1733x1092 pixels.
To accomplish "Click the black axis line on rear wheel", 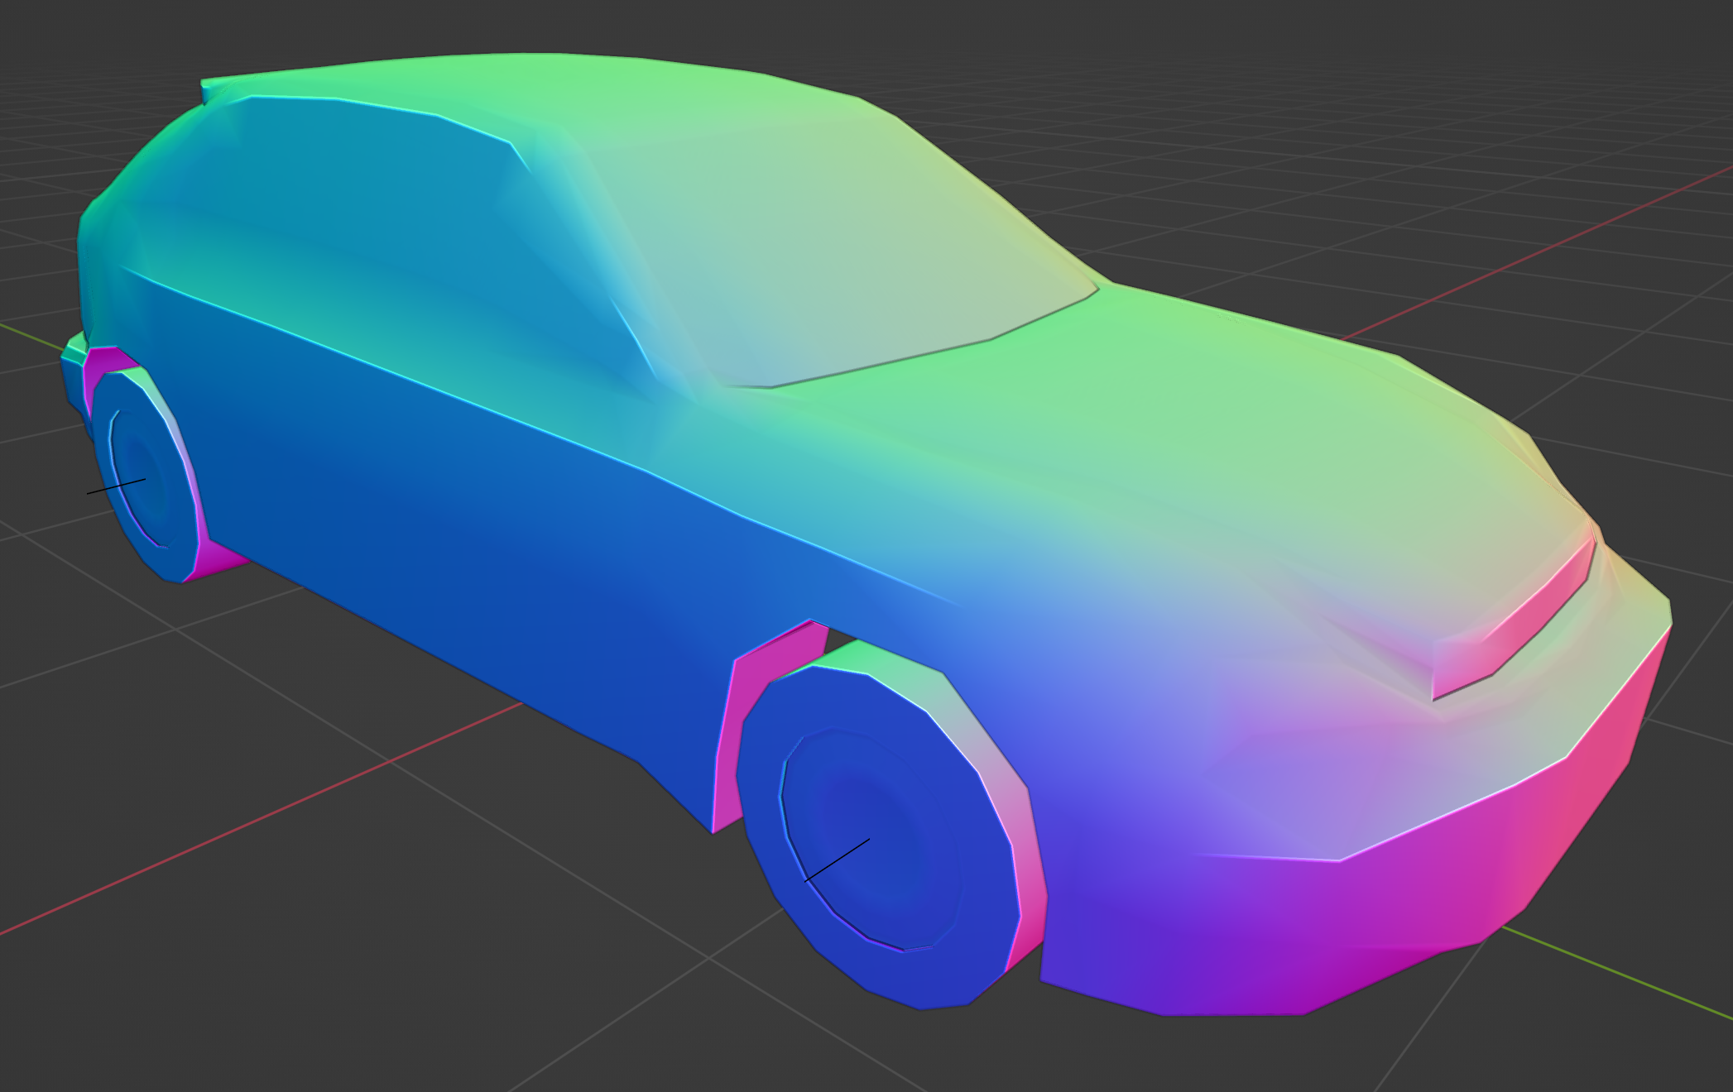I will [116, 486].
